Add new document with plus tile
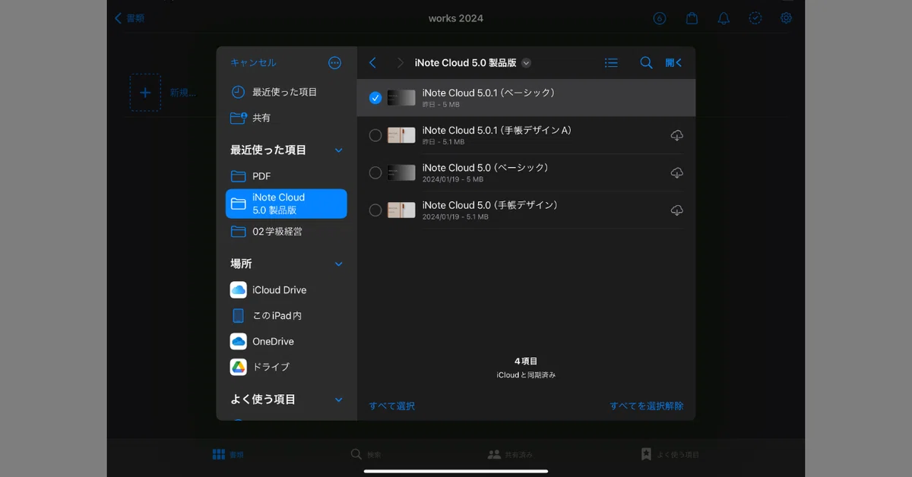 click(x=145, y=93)
